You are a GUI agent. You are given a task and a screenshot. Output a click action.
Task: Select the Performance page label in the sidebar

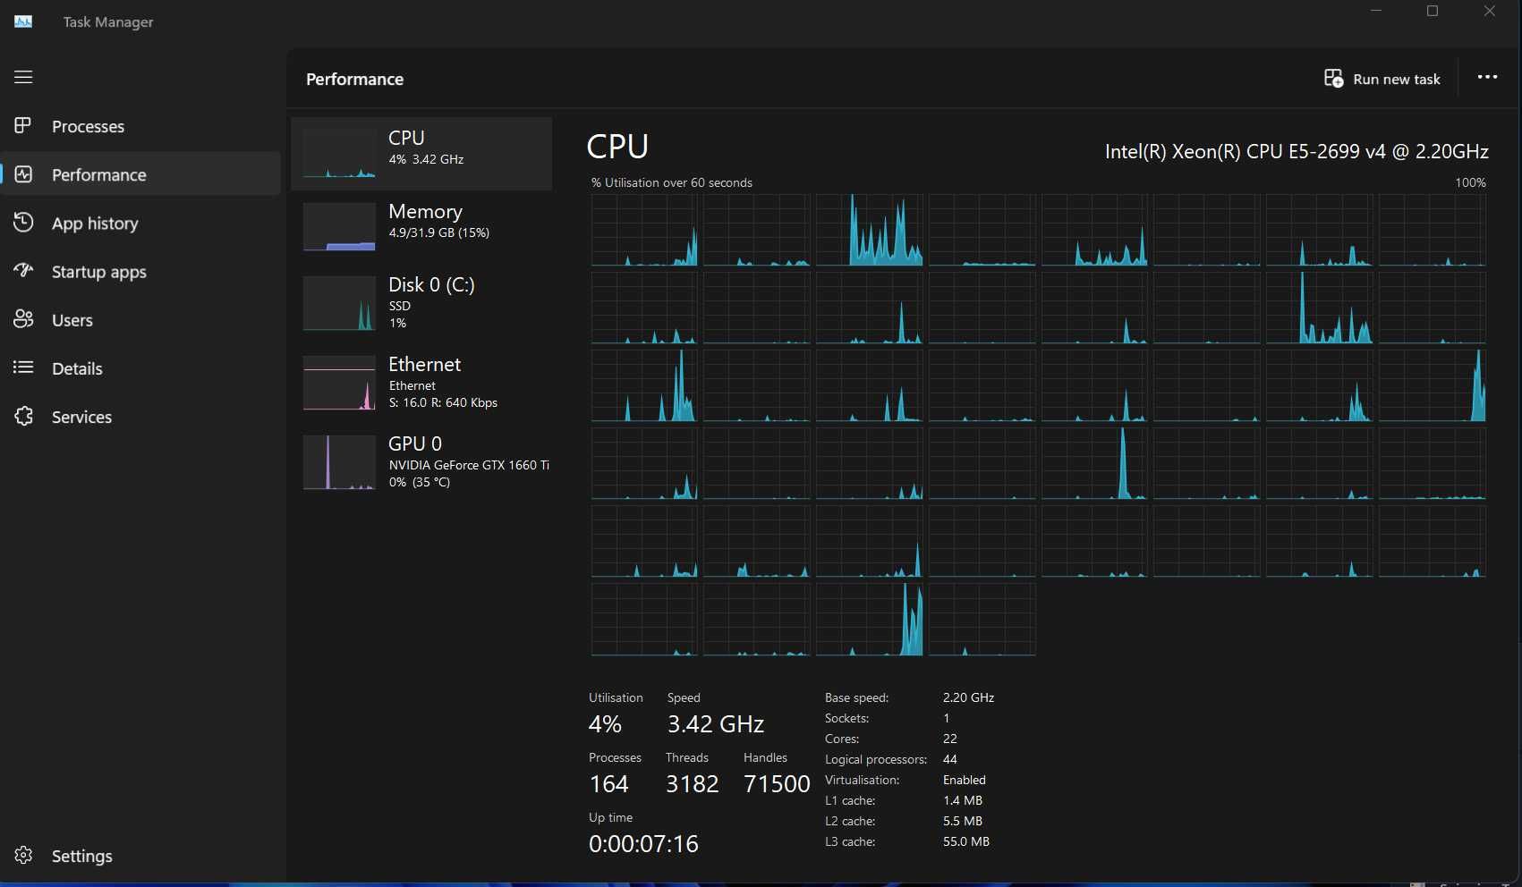click(98, 174)
